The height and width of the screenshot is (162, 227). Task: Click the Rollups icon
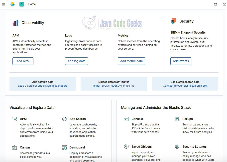[177, 119]
